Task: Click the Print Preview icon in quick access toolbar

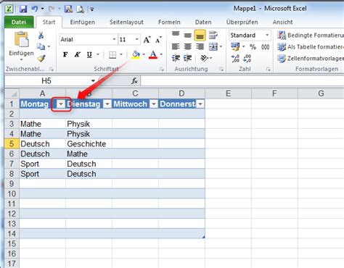Action: [80, 9]
